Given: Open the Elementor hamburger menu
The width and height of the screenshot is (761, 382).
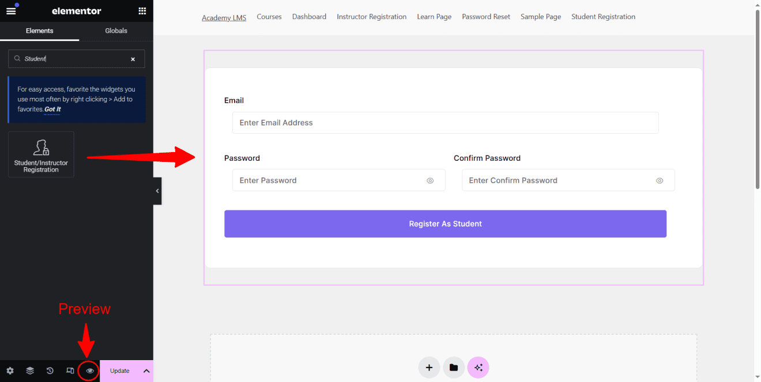Looking at the screenshot, I should 10,10.
